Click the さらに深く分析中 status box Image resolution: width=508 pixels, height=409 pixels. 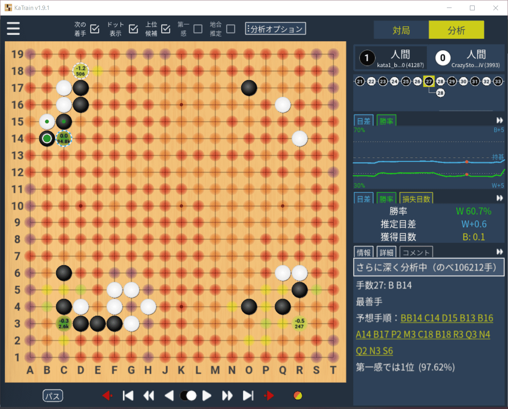tap(429, 267)
